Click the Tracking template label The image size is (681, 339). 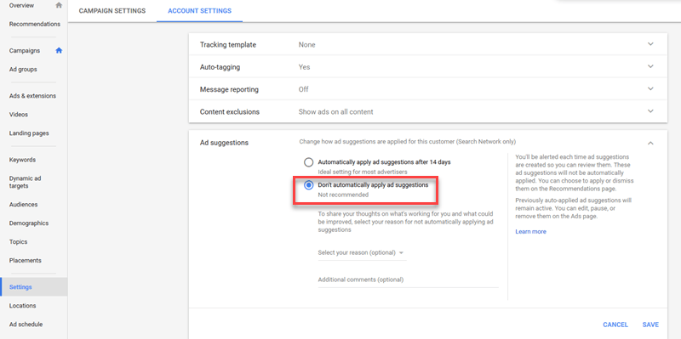(x=228, y=45)
